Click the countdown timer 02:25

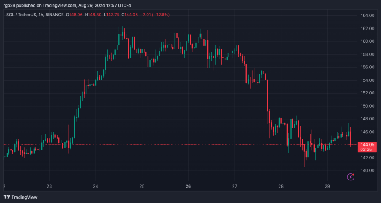click(x=366, y=150)
